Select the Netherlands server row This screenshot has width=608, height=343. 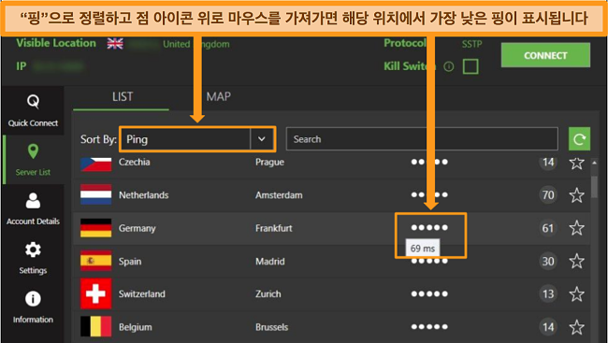(x=331, y=195)
